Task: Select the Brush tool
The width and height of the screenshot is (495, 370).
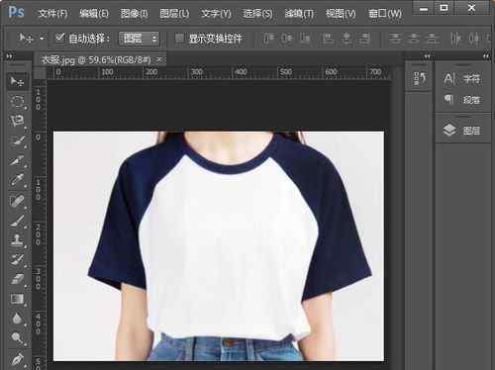Action: pos(17,221)
